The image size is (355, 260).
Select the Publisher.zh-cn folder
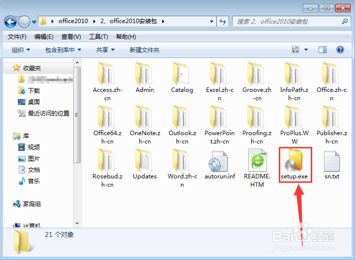pos(331,125)
